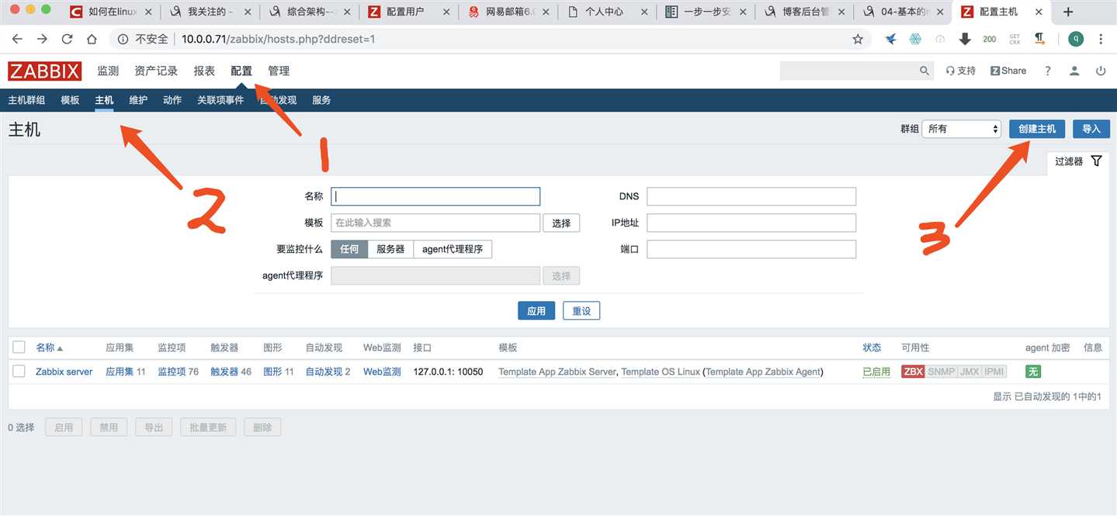Open Zabbix server's 触发器 link
The height and width of the screenshot is (516, 1117).
click(x=224, y=372)
